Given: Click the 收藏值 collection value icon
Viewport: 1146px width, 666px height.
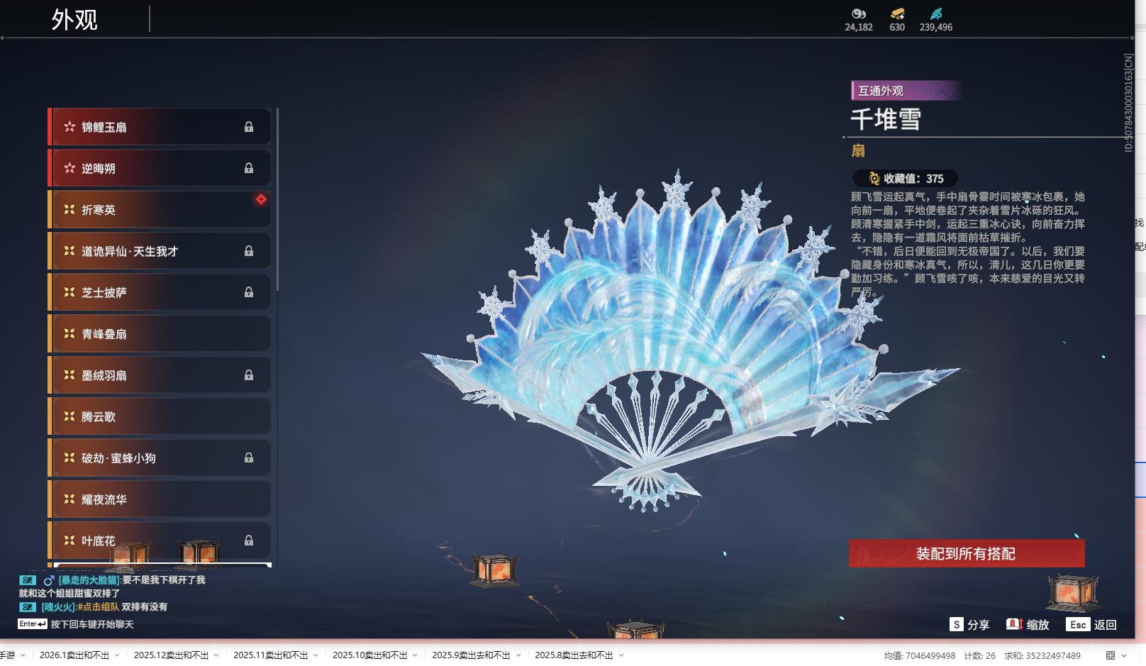Looking at the screenshot, I should (874, 179).
